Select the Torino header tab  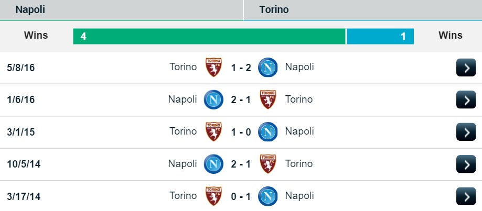[x=362, y=10]
